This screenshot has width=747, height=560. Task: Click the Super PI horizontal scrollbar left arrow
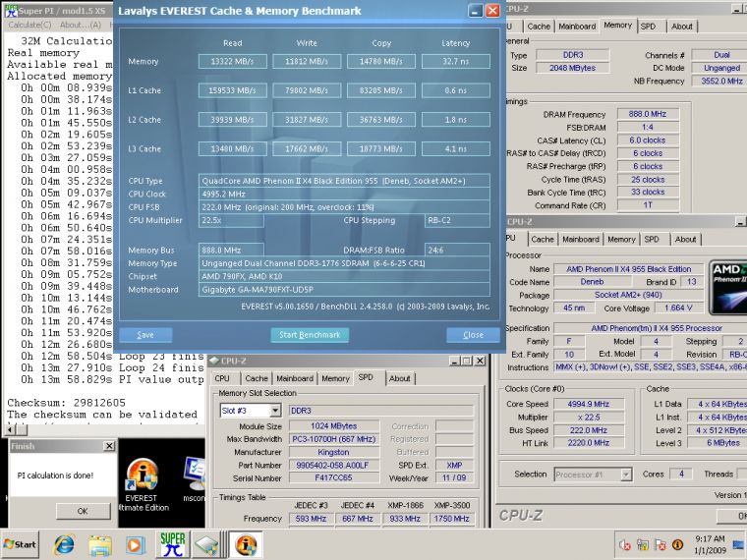point(10,430)
